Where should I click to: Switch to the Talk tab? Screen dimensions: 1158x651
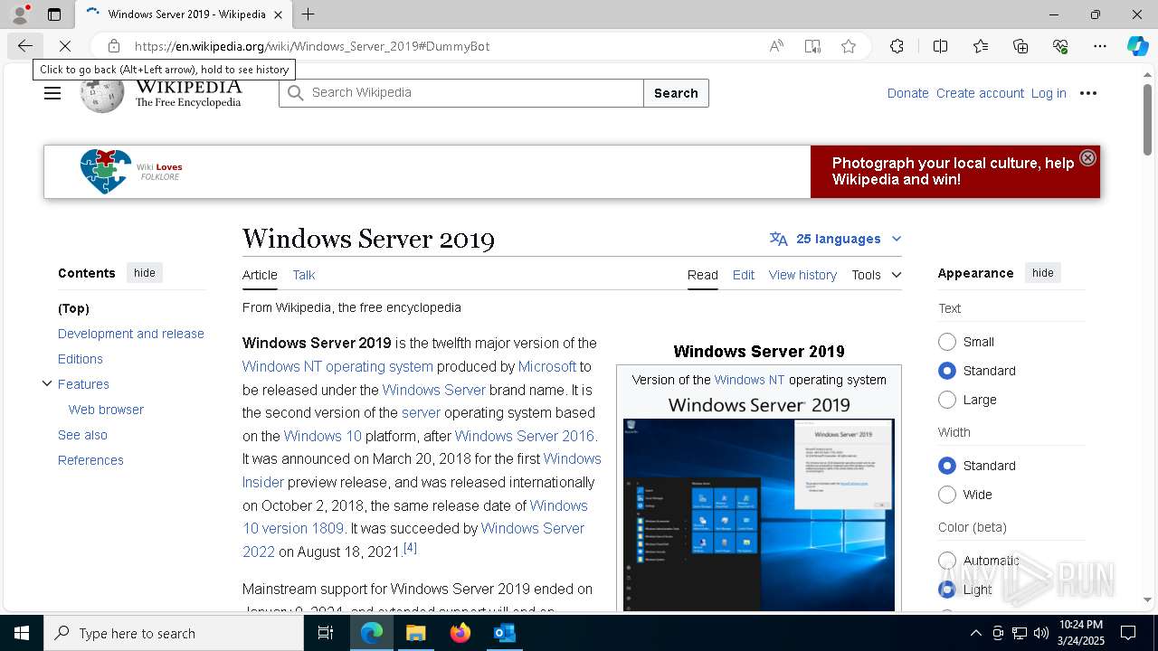pos(304,275)
